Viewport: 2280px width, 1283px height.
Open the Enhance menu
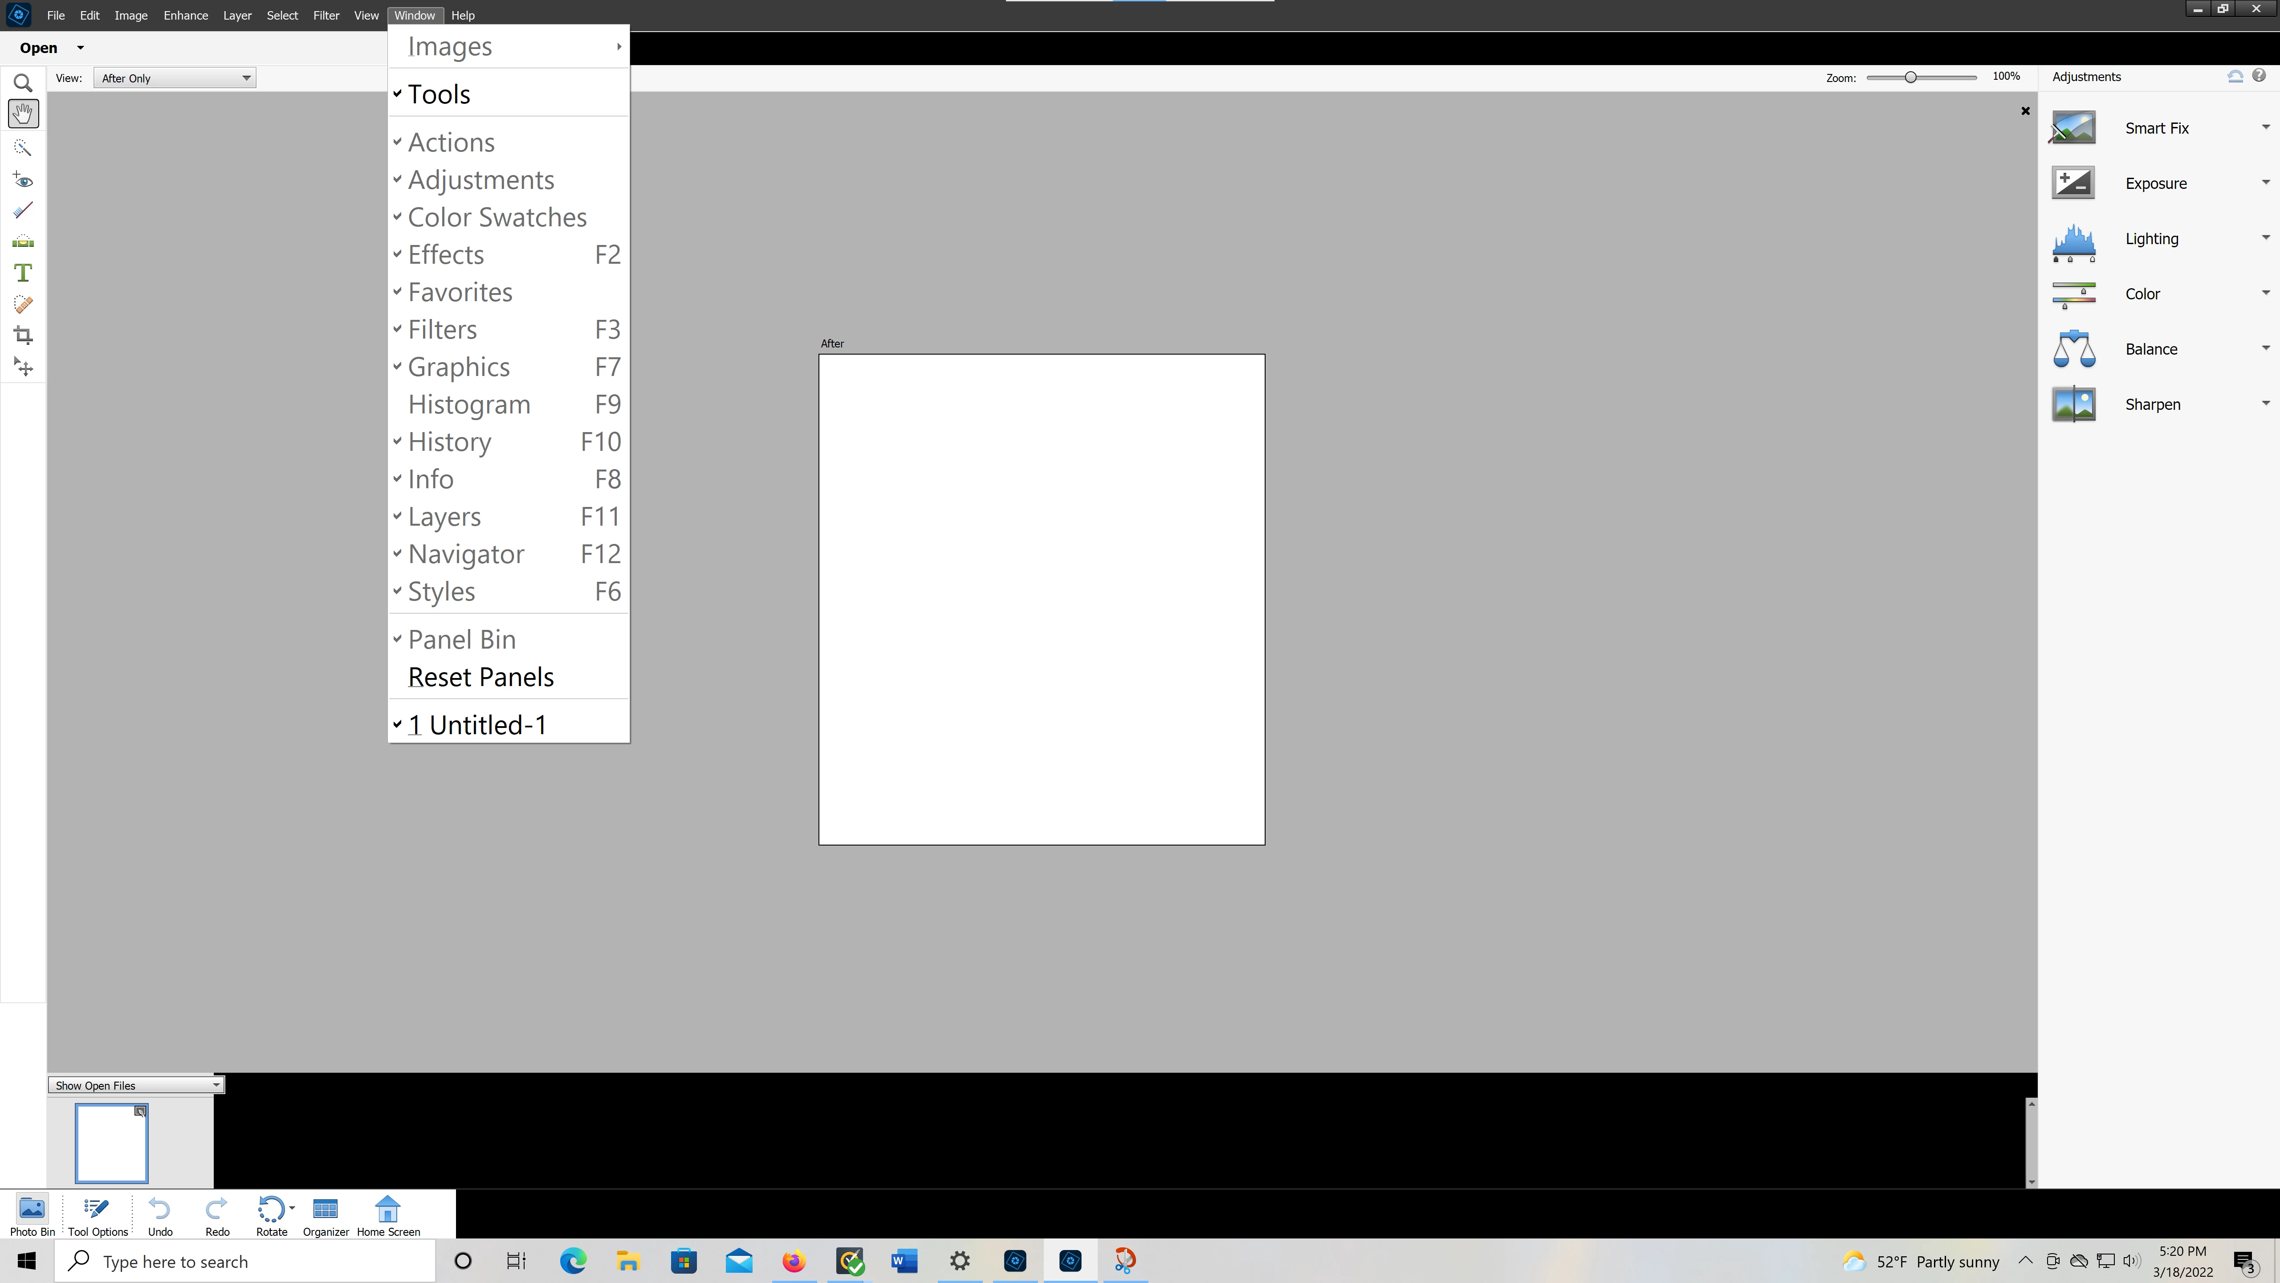click(185, 15)
